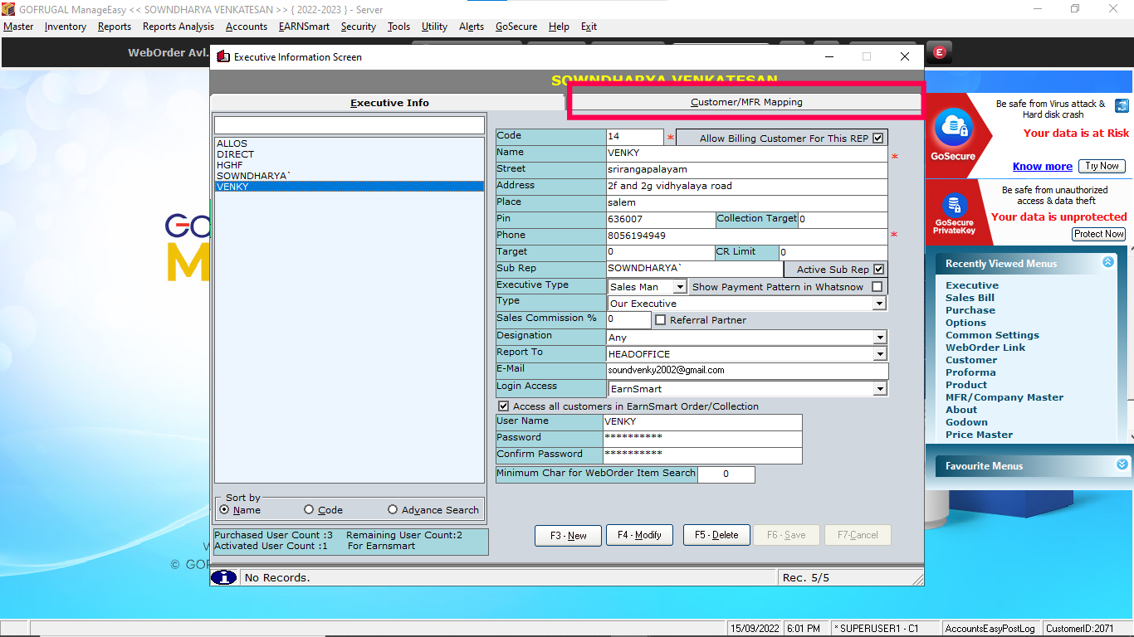
Task: Expand the Designation dropdown
Action: click(x=879, y=338)
